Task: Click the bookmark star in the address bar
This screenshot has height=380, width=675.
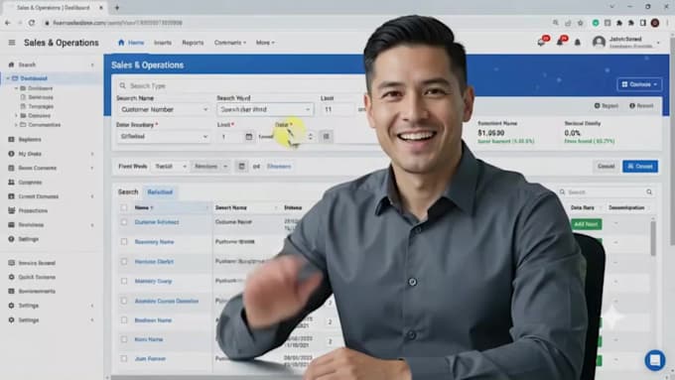Action: click(x=581, y=23)
